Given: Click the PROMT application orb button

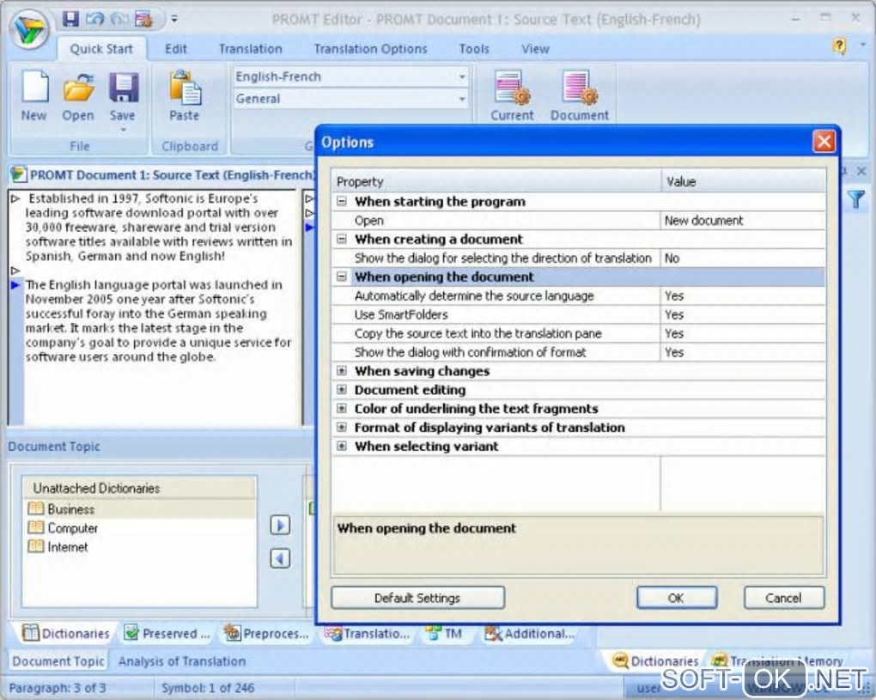Looking at the screenshot, I should (x=30, y=29).
